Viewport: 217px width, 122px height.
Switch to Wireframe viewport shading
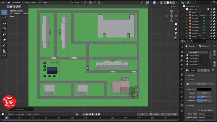click(165, 3)
